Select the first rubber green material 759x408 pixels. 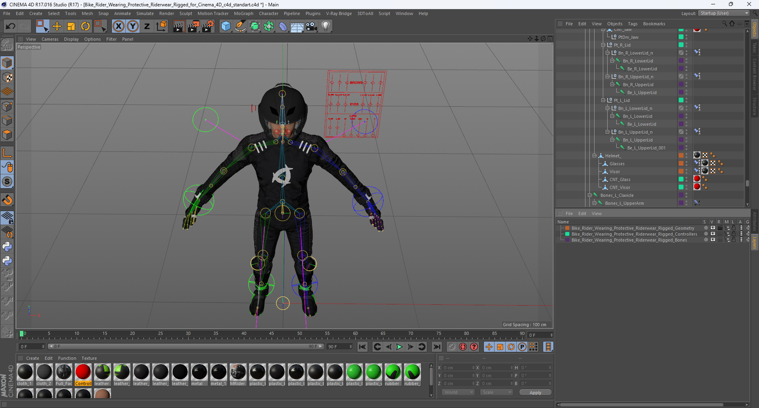click(x=393, y=374)
